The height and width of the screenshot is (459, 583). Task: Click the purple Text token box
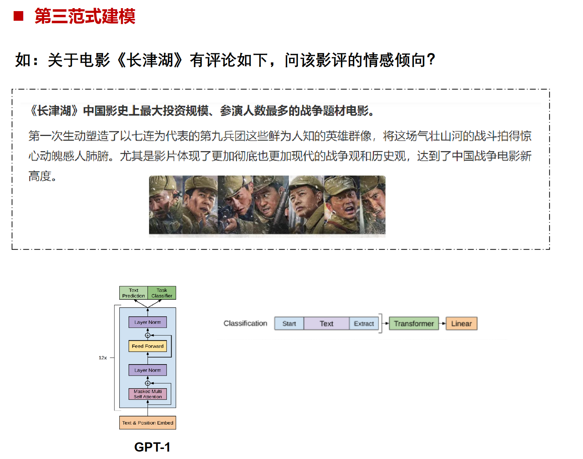[x=327, y=323]
